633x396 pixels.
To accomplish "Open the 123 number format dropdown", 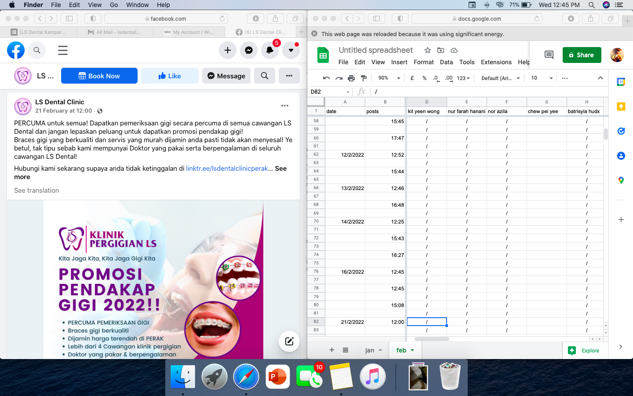I will (x=463, y=78).
